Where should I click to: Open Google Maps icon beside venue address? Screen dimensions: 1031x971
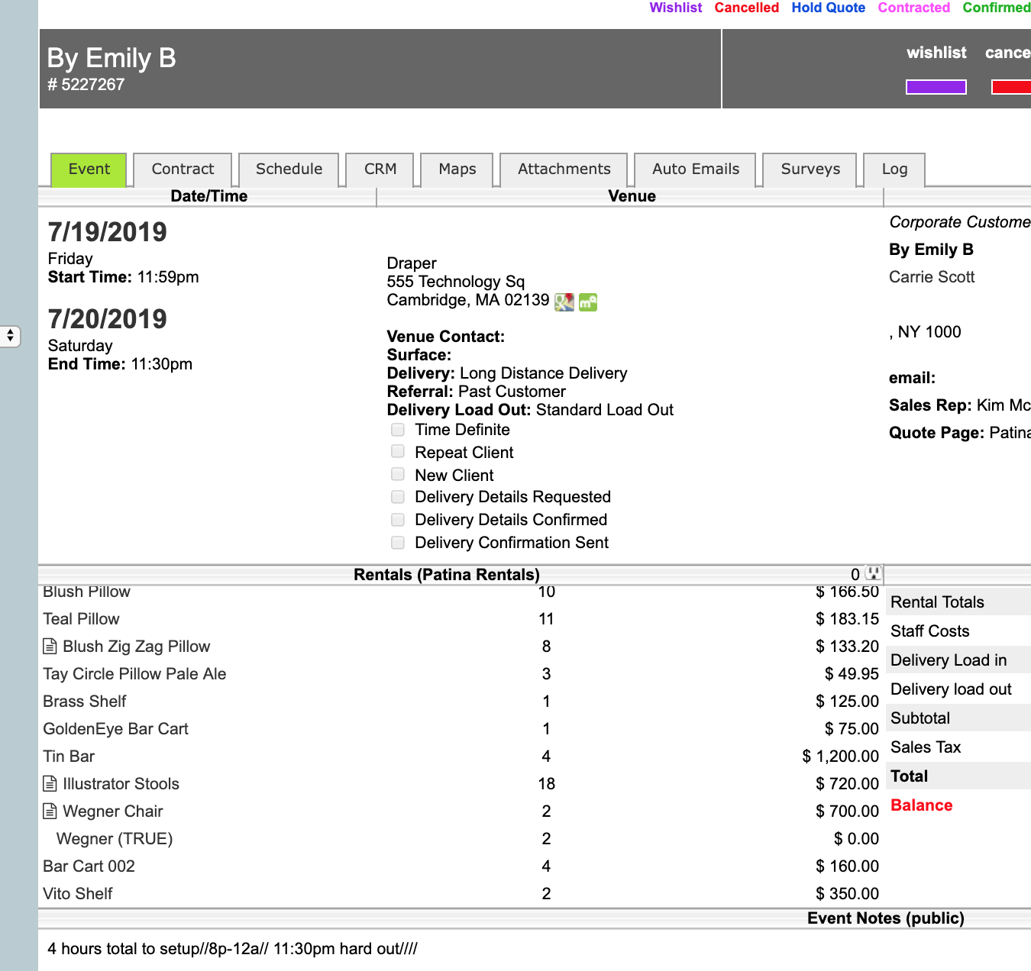click(564, 302)
